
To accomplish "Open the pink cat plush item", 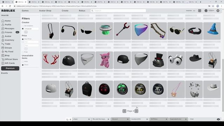I will click(x=104, y=60).
